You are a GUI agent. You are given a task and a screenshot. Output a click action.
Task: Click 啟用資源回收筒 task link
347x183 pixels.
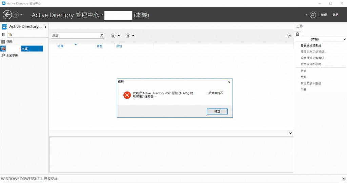tap(312, 64)
